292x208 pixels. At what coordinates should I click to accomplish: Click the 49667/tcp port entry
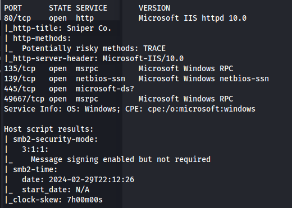(24, 99)
